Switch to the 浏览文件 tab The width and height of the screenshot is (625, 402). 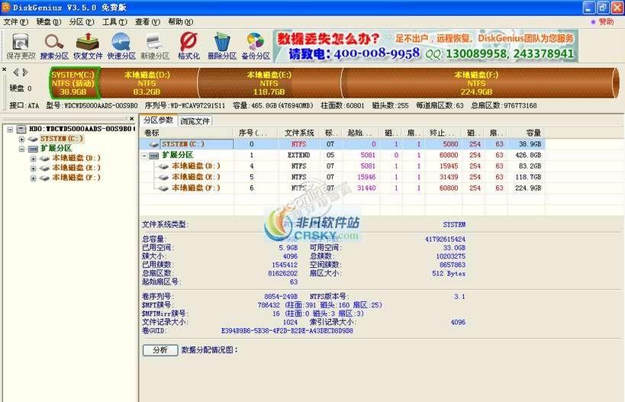click(x=195, y=121)
